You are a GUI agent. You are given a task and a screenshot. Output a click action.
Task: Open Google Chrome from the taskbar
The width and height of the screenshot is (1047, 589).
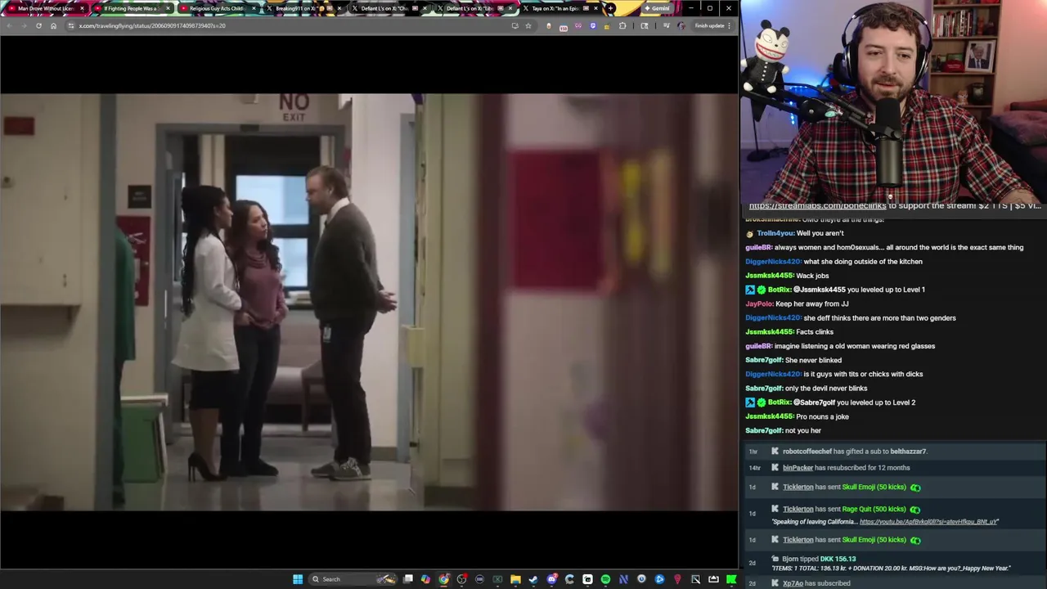tap(443, 579)
